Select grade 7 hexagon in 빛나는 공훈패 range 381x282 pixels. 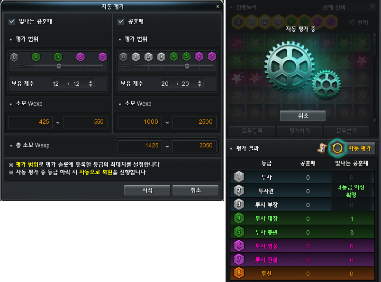pos(102,57)
